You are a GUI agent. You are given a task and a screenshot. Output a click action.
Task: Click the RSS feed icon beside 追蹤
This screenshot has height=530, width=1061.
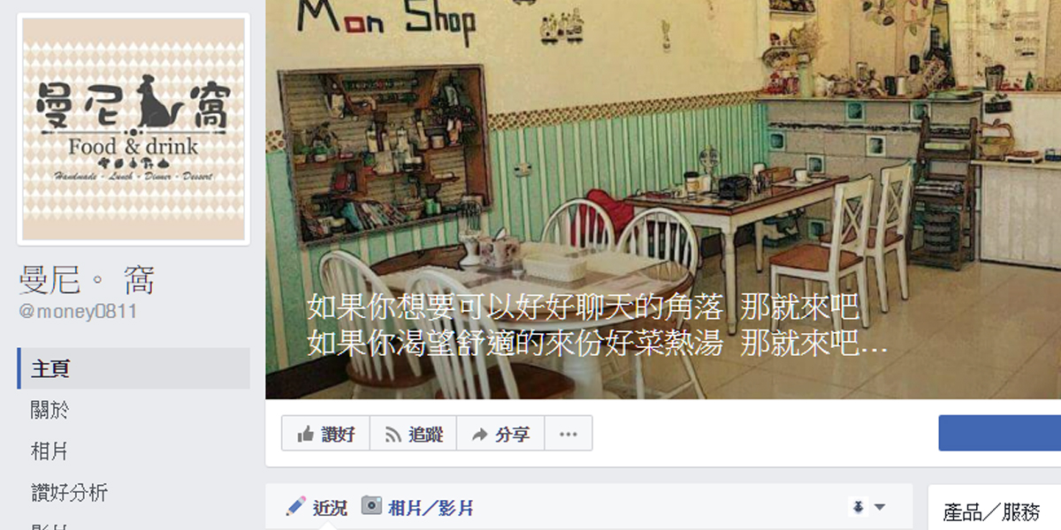click(393, 434)
